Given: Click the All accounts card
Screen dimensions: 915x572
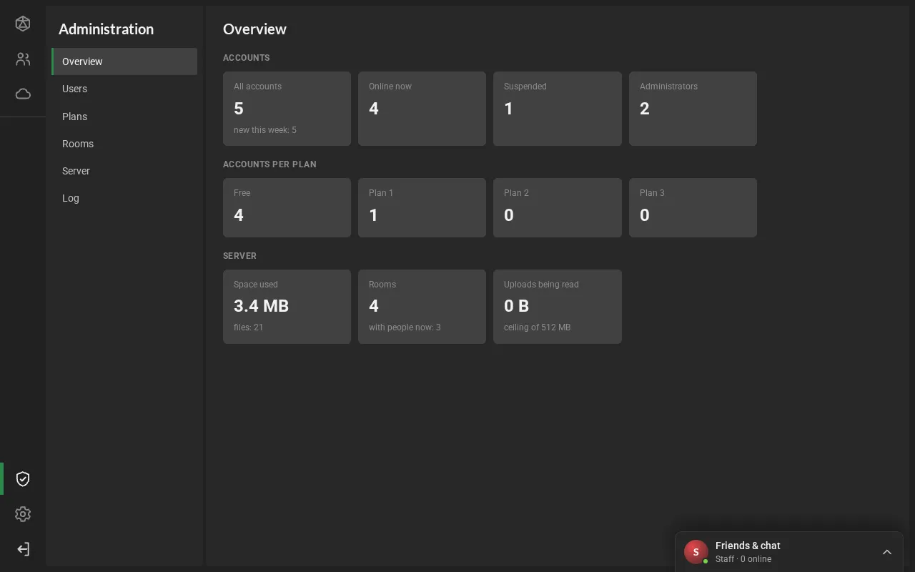Looking at the screenshot, I should coord(287,109).
